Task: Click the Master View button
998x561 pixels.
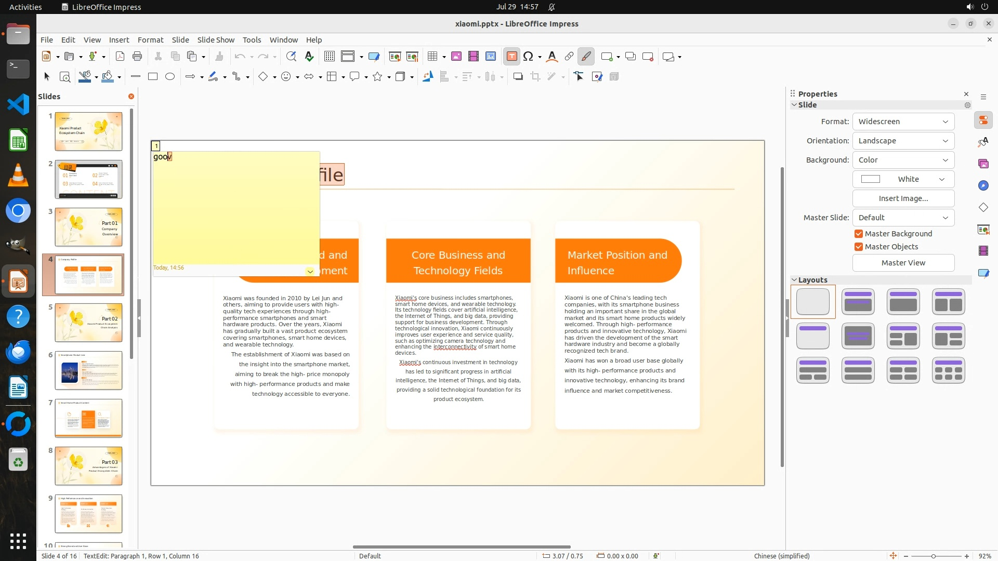Action: [x=903, y=263]
